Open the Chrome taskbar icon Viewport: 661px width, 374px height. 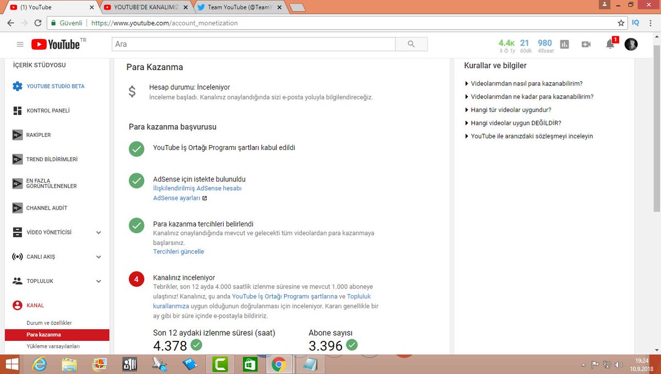[278, 365]
